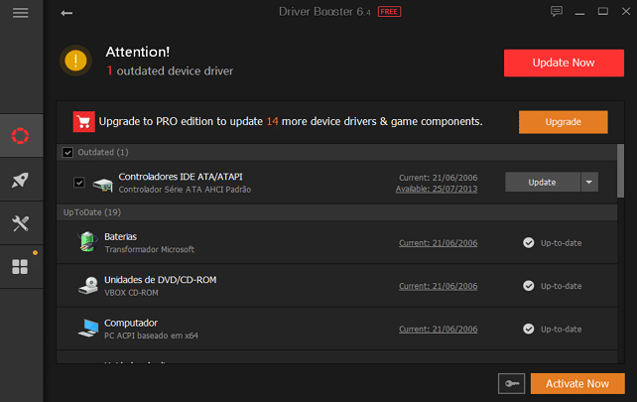The image size is (637, 402).
Task: Open the Action Center grid tab
Action: click(x=20, y=267)
